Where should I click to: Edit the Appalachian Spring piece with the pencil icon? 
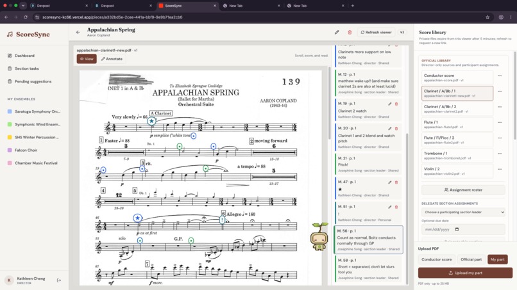(337, 32)
